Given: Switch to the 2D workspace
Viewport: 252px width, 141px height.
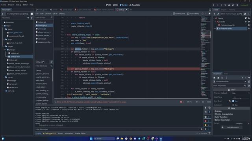Looking at the screenshot, I should [108, 5].
